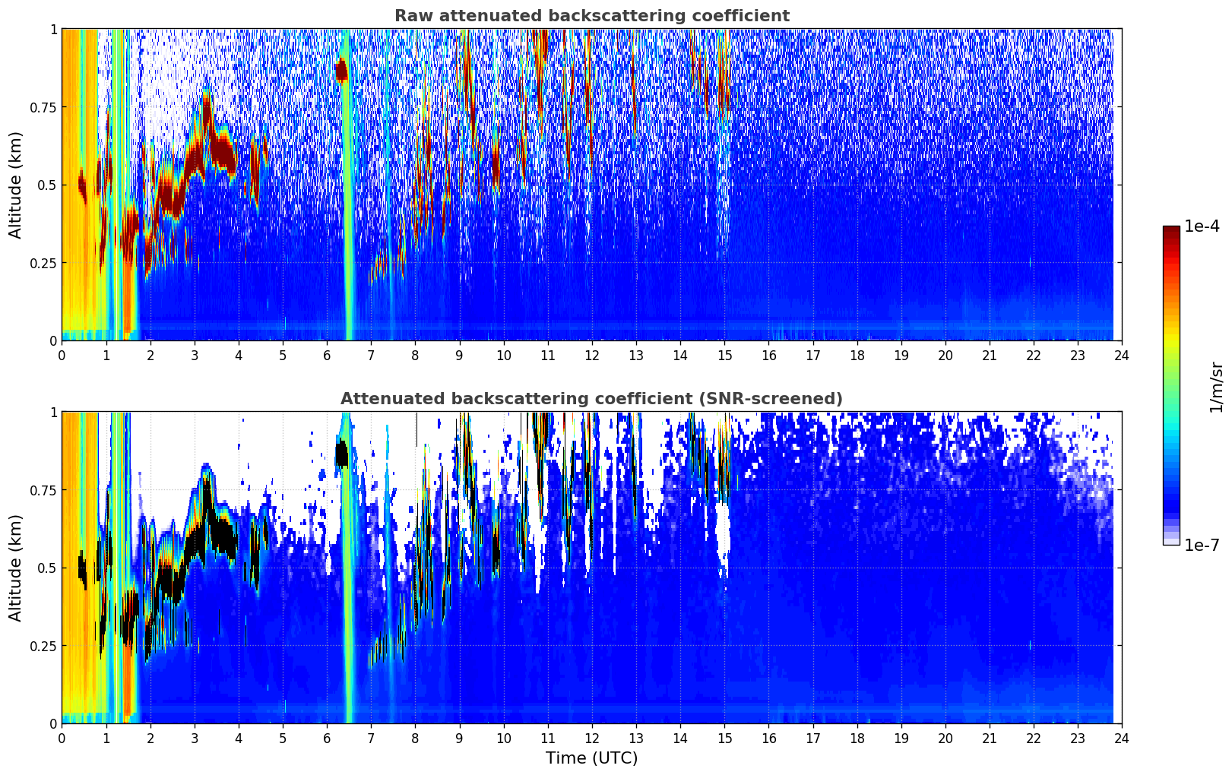Click the colorbar's "1e-4" maximum label
Screen dimensions: 1232x775
[1202, 226]
